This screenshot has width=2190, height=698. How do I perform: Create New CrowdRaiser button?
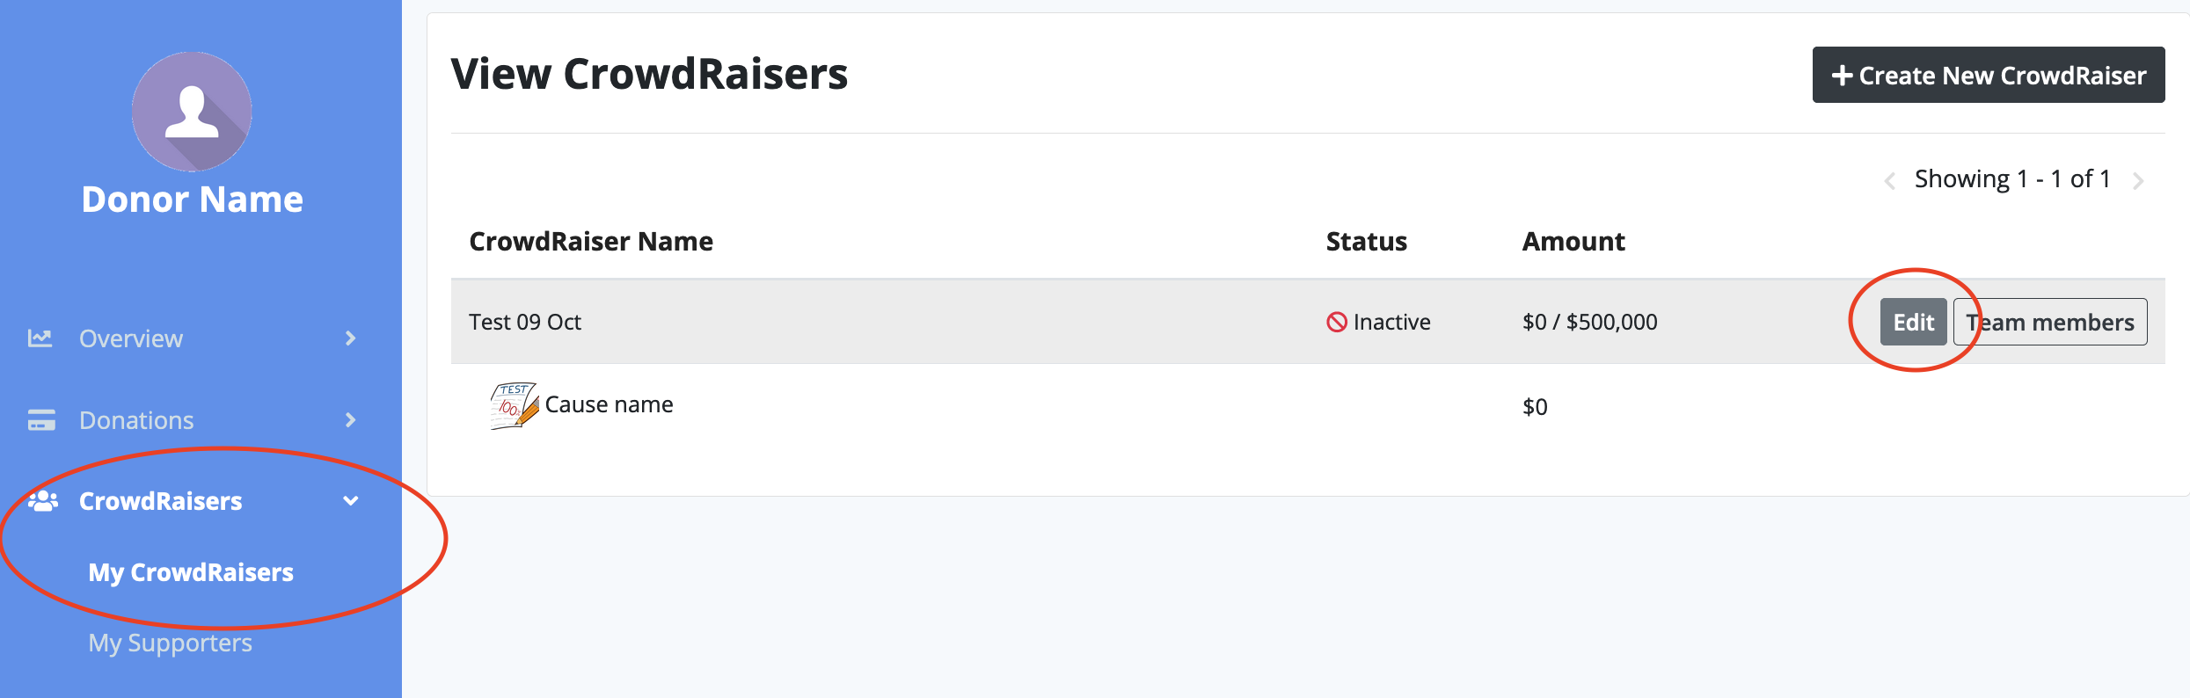point(1989,75)
